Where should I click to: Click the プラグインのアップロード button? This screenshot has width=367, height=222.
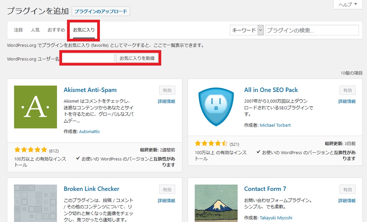101,11
